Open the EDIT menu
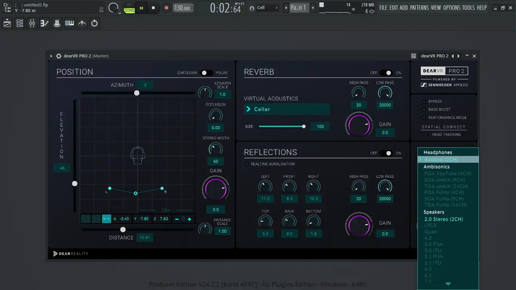The image size is (516, 290). [x=394, y=8]
